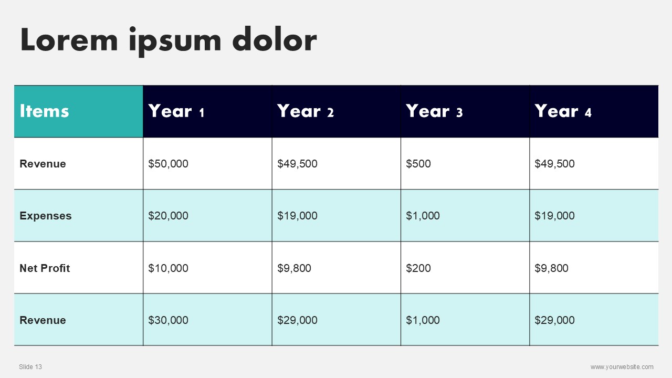Select the Items header cell

pyautogui.click(x=79, y=111)
